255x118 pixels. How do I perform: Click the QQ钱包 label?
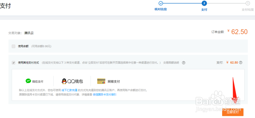click(x=75, y=81)
